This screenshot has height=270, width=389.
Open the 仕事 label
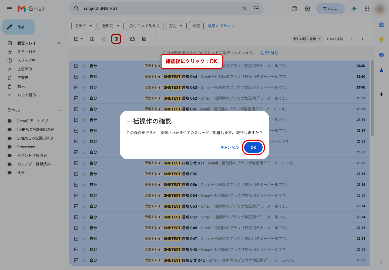pyautogui.click(x=21, y=173)
